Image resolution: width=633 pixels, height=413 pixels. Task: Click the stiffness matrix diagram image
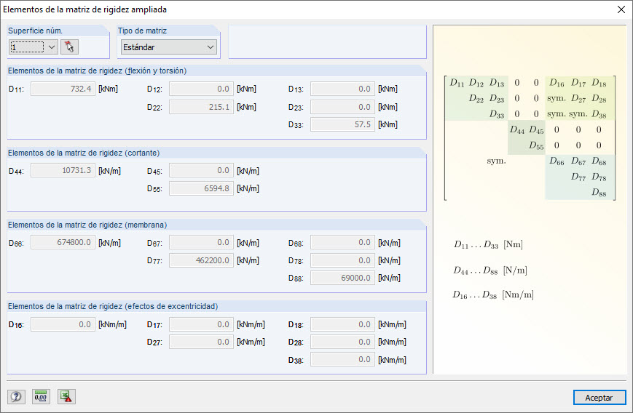click(530, 137)
